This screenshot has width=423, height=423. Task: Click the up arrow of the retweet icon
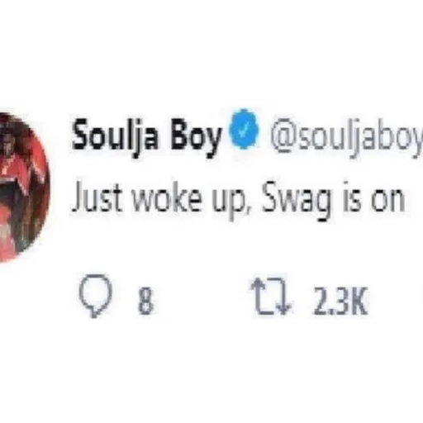tap(259, 295)
